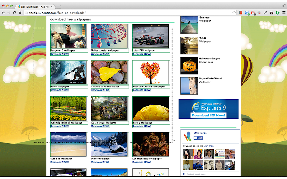Open the masked face extension icon
Viewport: 287px width, 179px height.
(x=272, y=13)
